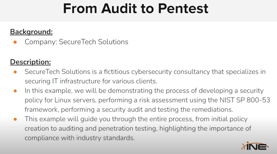Click the bullet before "In this example"
This screenshot has height=154, width=277.
15,91
